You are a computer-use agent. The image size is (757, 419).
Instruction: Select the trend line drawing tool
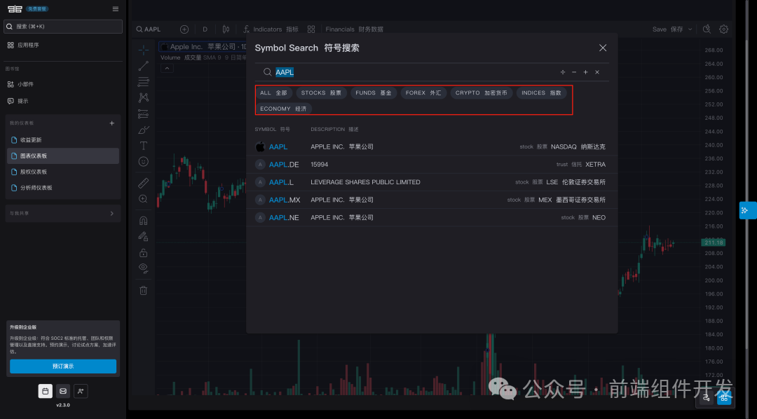[143, 65]
